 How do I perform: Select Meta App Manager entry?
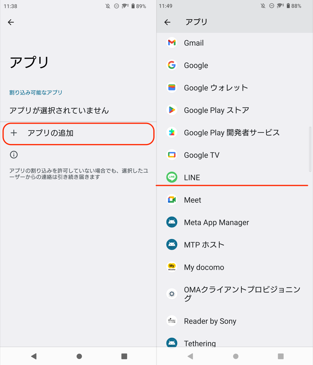[216, 223]
